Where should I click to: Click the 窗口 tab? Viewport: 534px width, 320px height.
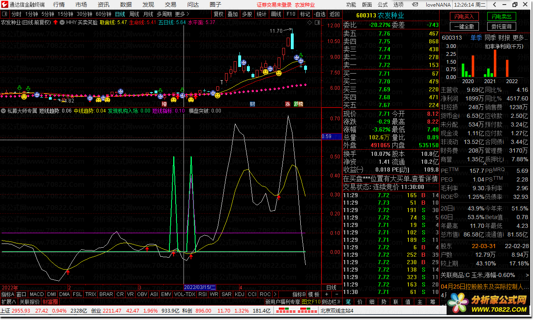click(x=21, y=294)
